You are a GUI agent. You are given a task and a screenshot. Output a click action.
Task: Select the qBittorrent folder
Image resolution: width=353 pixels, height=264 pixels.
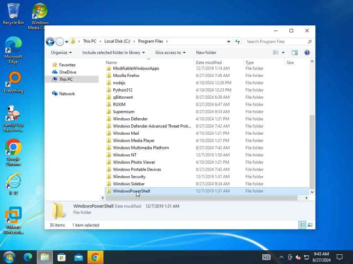pos(123,97)
